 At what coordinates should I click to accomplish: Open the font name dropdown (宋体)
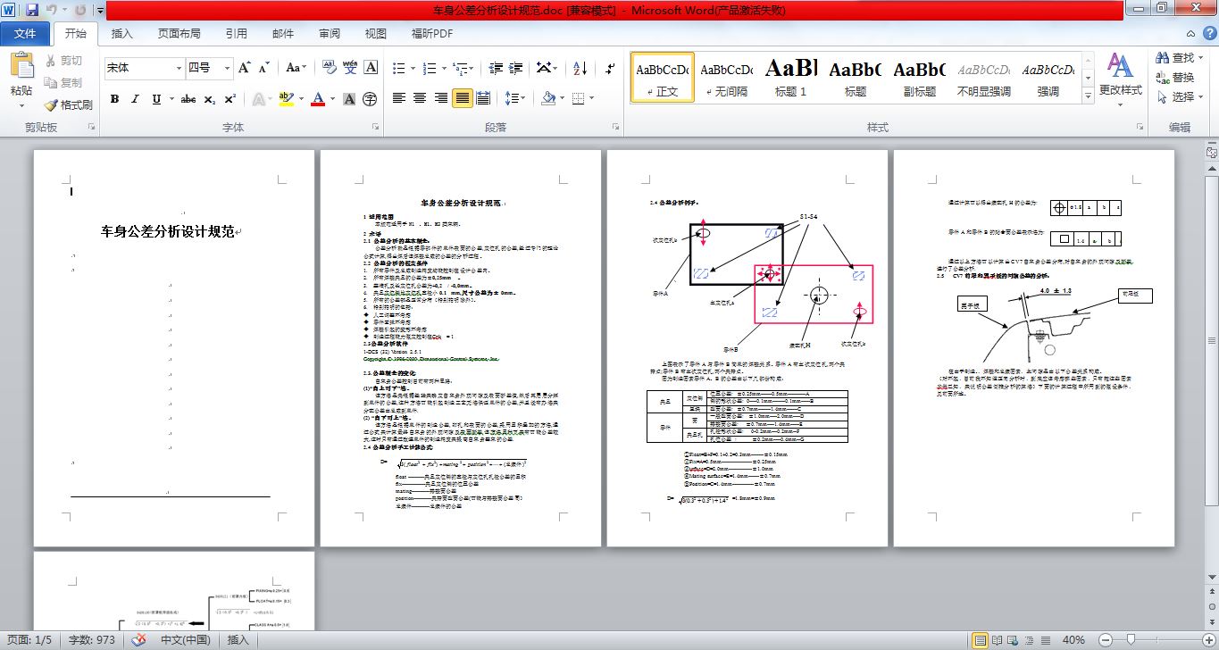click(178, 68)
